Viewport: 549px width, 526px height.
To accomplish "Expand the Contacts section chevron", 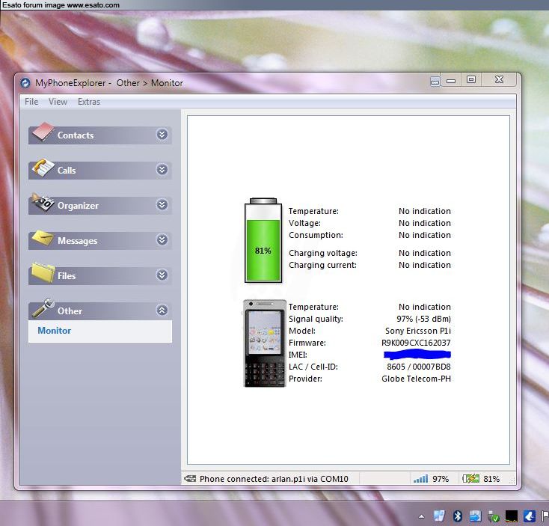I will click(x=162, y=135).
